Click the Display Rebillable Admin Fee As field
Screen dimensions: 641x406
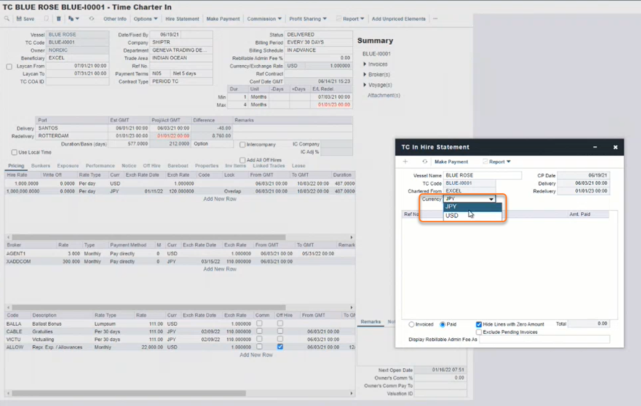coord(544,340)
